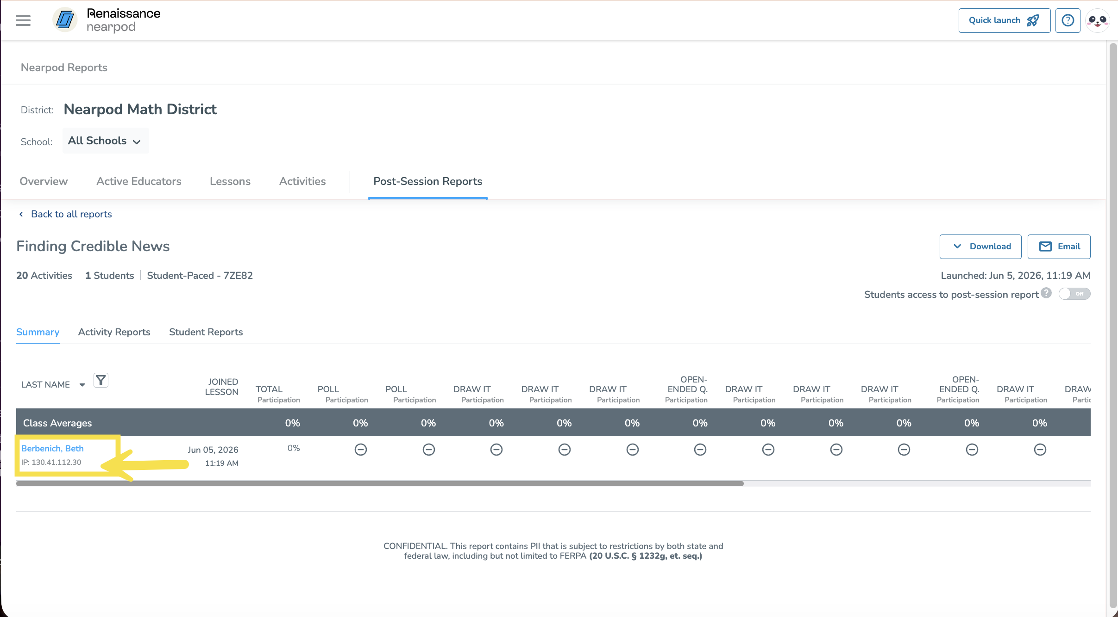1118x617 pixels.
Task: Select the Summary sub-tab
Action: (x=38, y=332)
